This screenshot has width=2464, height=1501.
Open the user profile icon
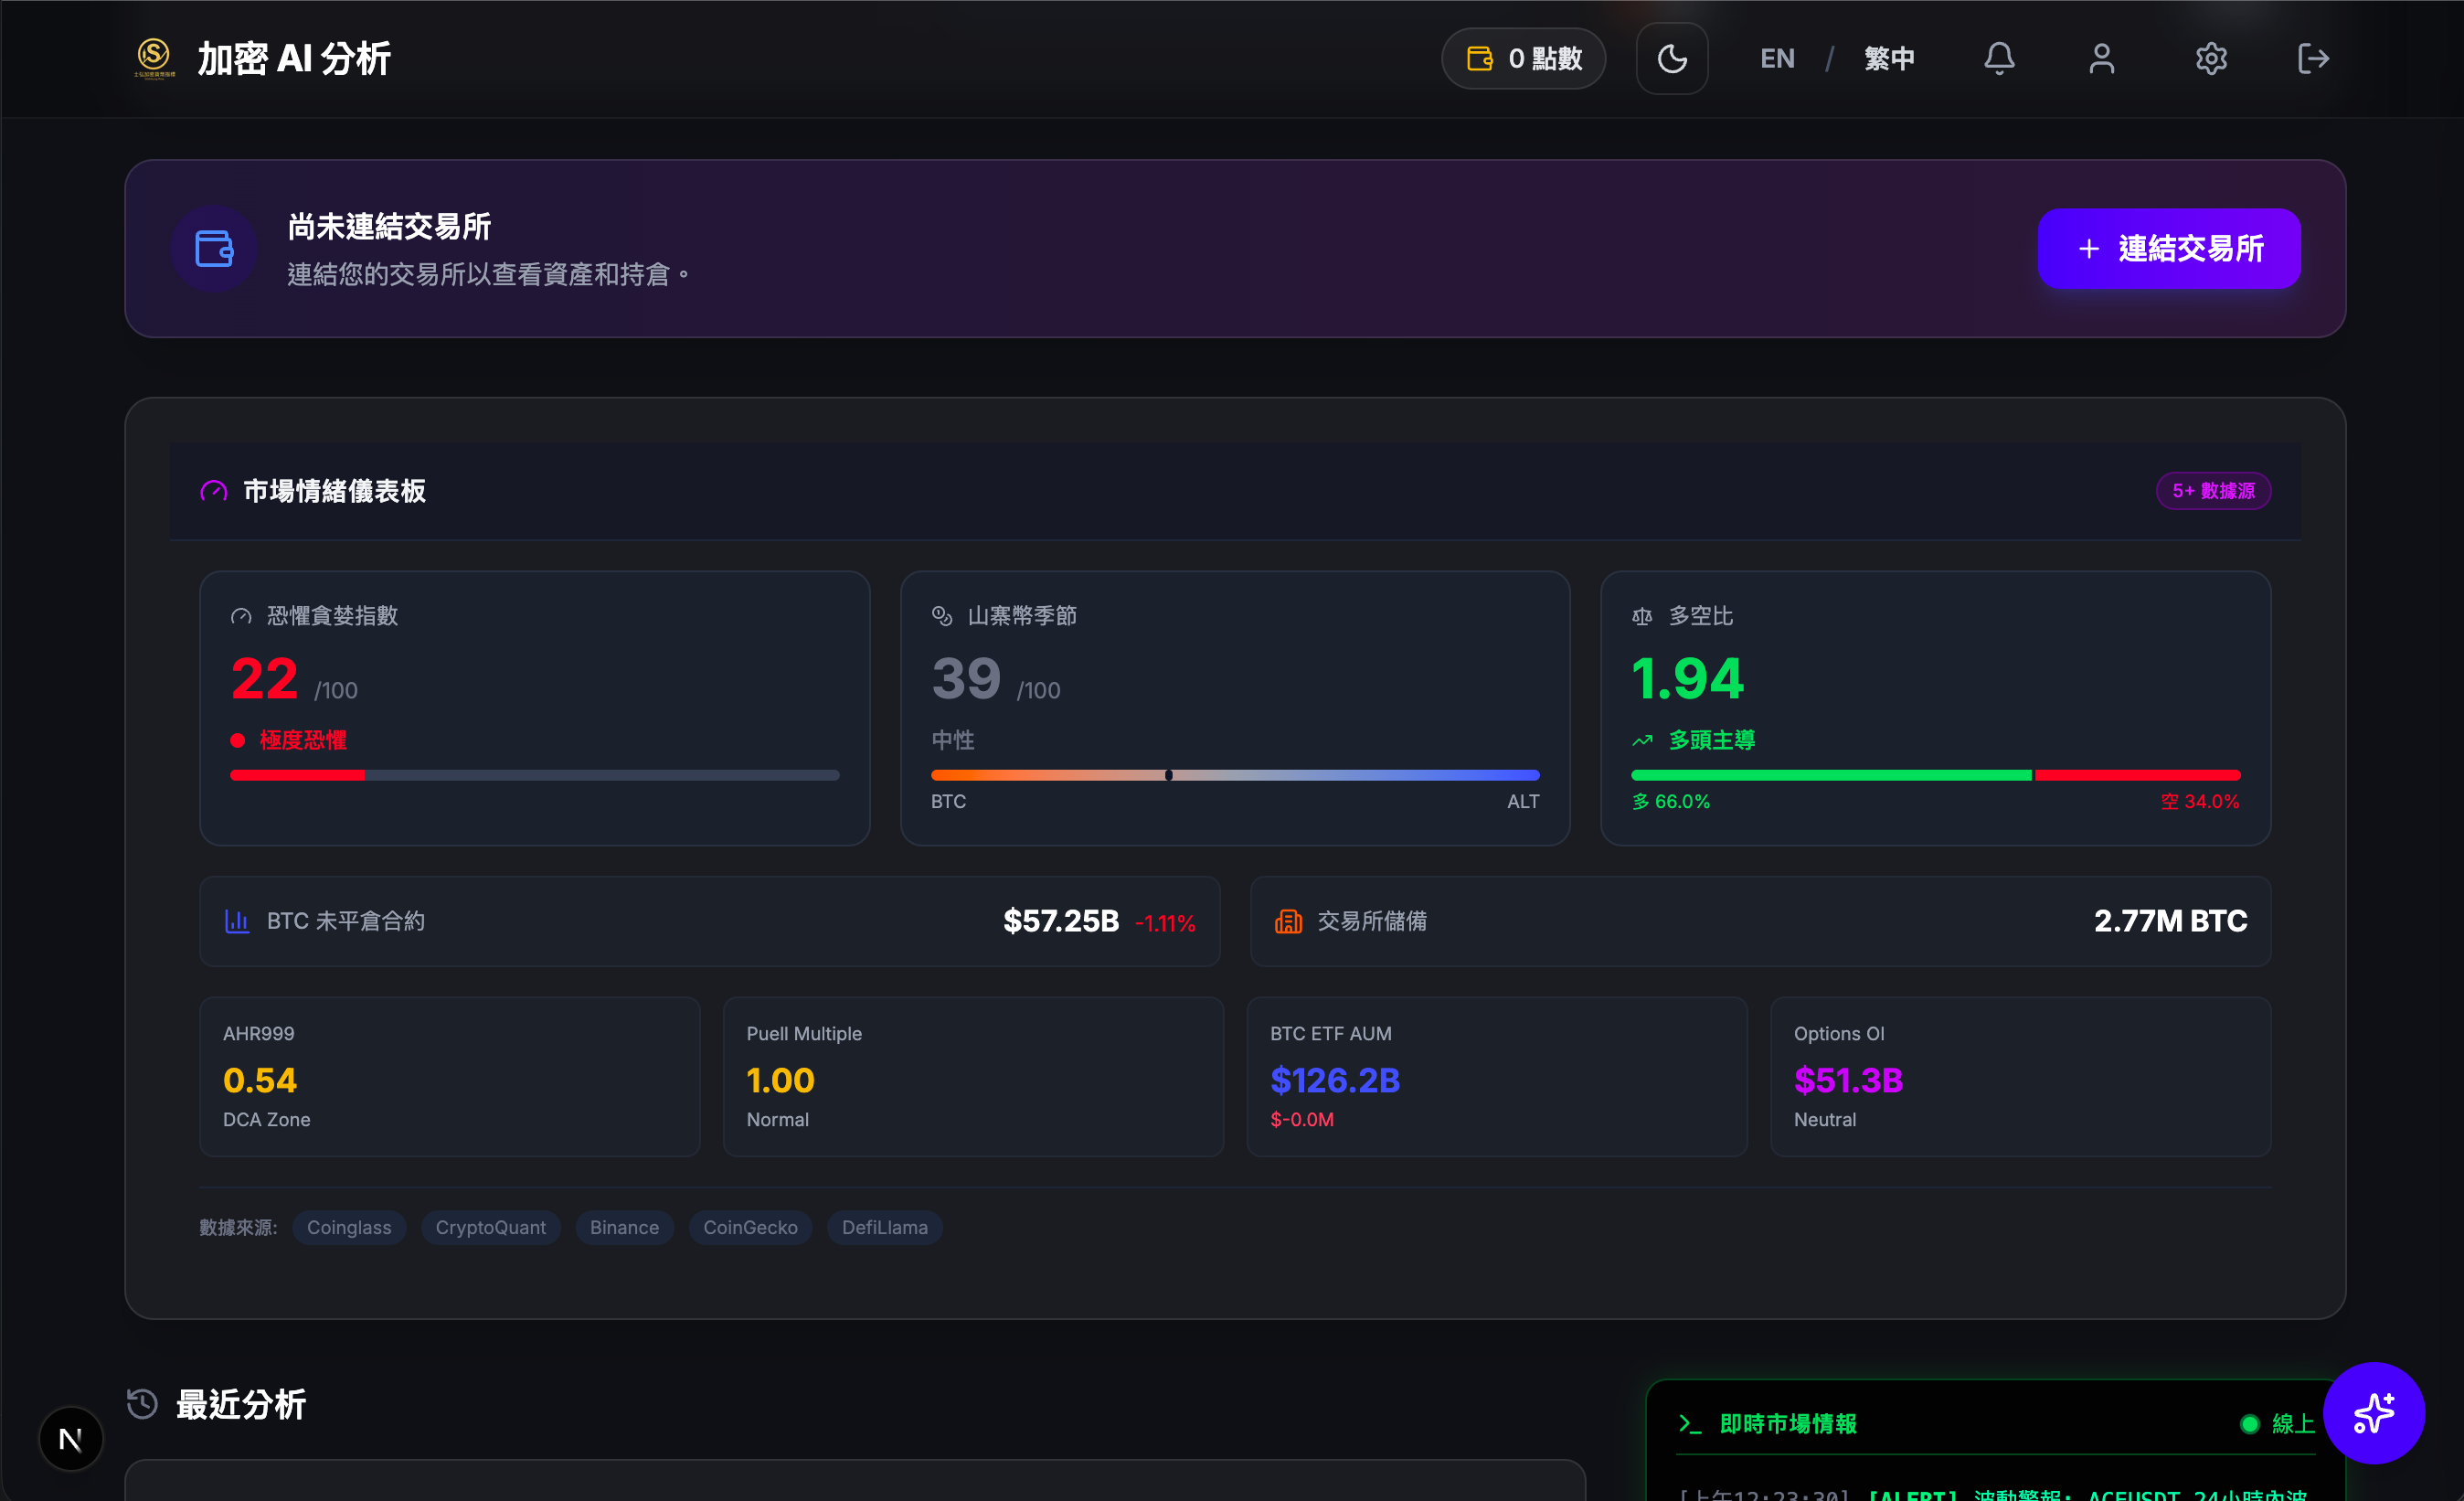2101,58
